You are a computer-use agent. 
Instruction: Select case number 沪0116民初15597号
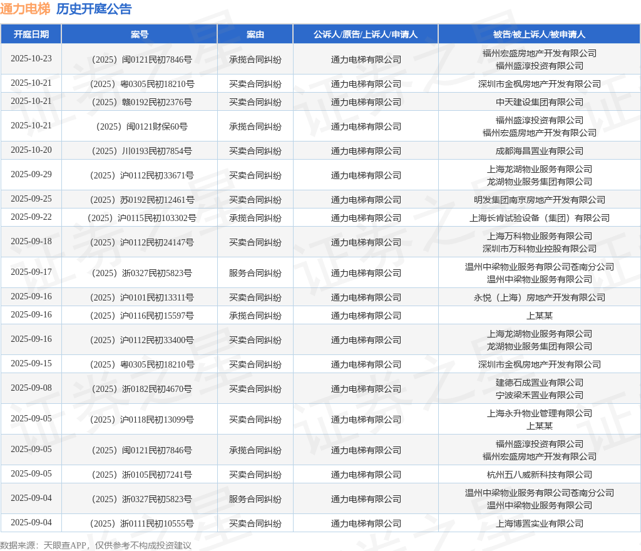[142, 316]
